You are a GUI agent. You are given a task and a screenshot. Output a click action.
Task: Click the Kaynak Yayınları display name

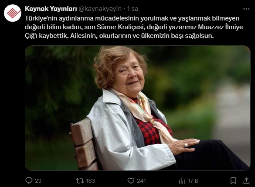51,9
